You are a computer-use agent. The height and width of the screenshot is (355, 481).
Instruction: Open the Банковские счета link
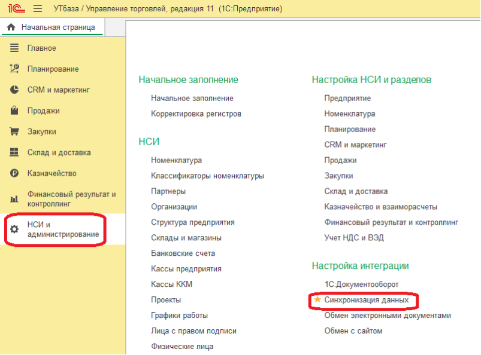183,253
